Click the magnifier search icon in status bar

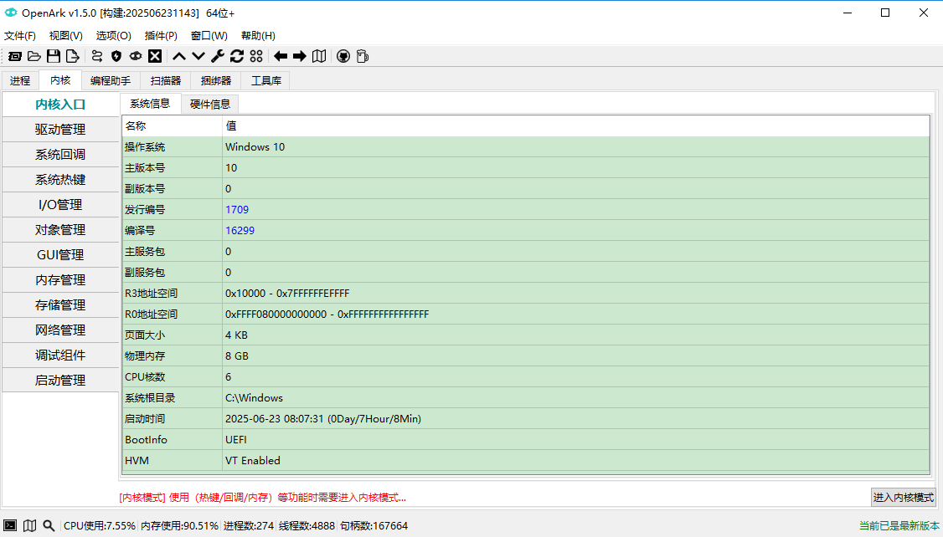click(49, 525)
